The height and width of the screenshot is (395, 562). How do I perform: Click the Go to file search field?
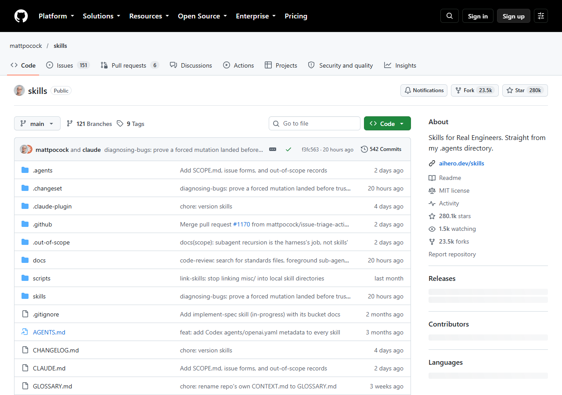click(314, 123)
